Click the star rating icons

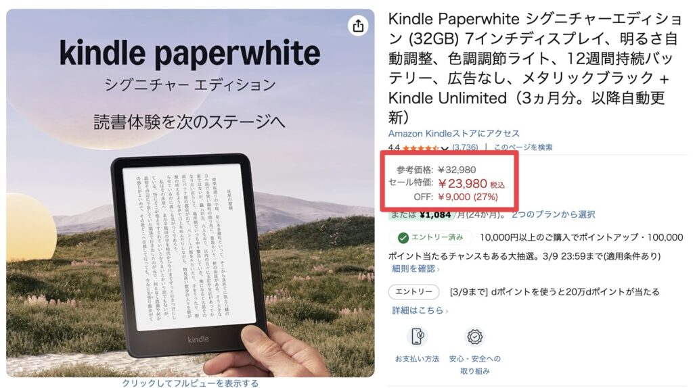click(x=420, y=148)
